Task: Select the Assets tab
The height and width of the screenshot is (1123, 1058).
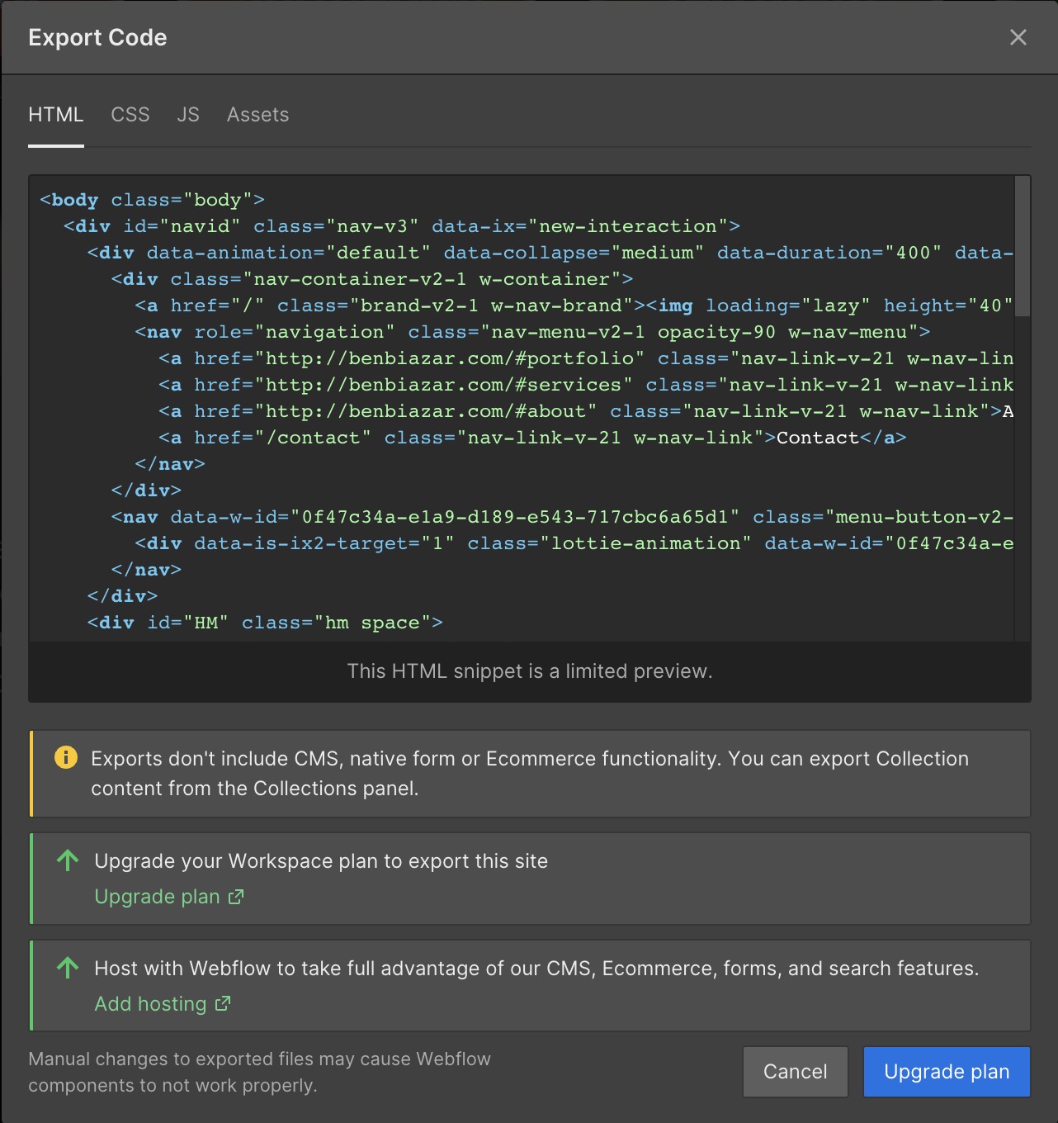Action: [x=257, y=115]
